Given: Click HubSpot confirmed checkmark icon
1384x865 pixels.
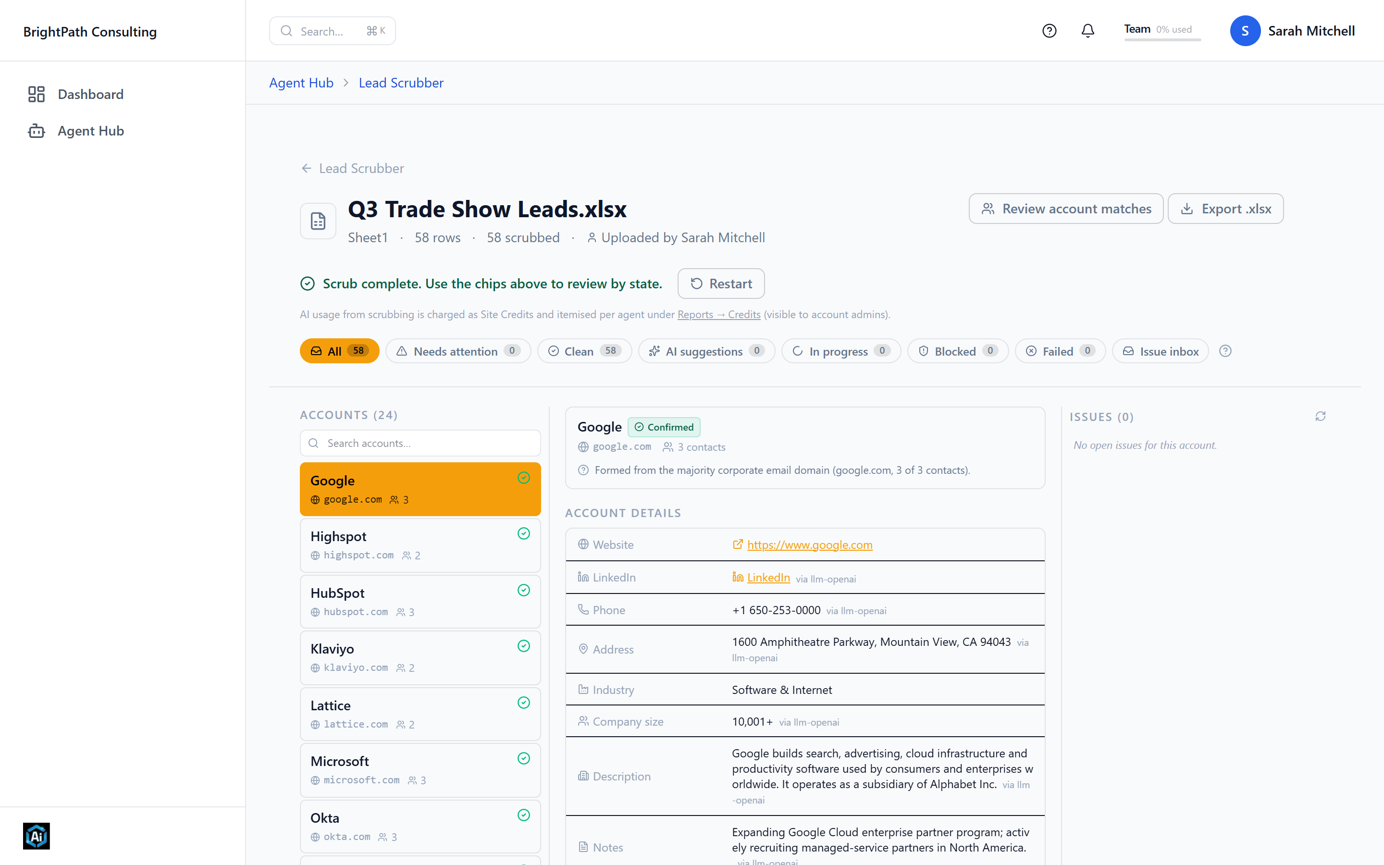Looking at the screenshot, I should coord(524,590).
